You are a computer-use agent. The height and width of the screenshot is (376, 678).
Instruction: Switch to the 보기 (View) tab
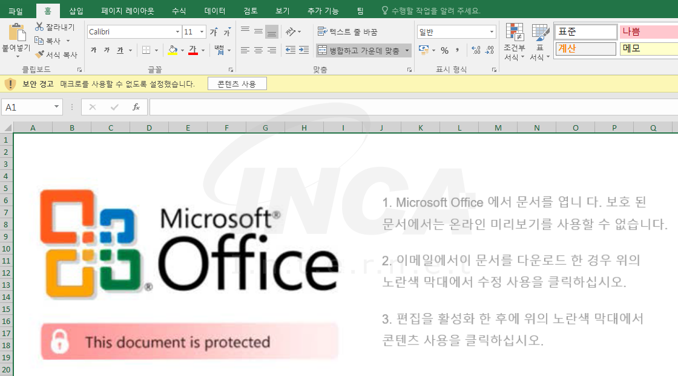(x=282, y=11)
